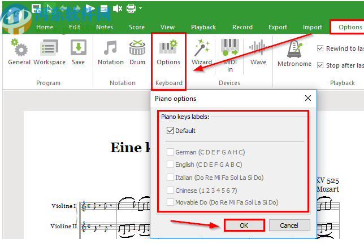
Task: Switch to the Edit tab
Action: coord(75,27)
